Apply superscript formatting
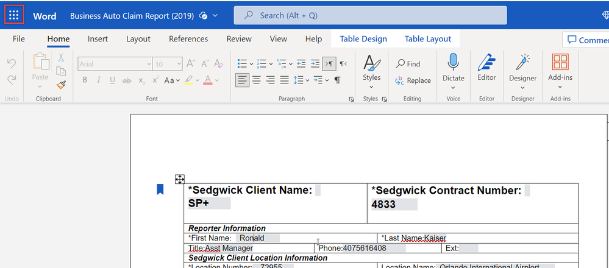The image size is (609, 268). point(155,80)
